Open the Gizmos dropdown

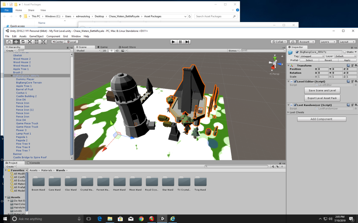[x=234, y=51]
